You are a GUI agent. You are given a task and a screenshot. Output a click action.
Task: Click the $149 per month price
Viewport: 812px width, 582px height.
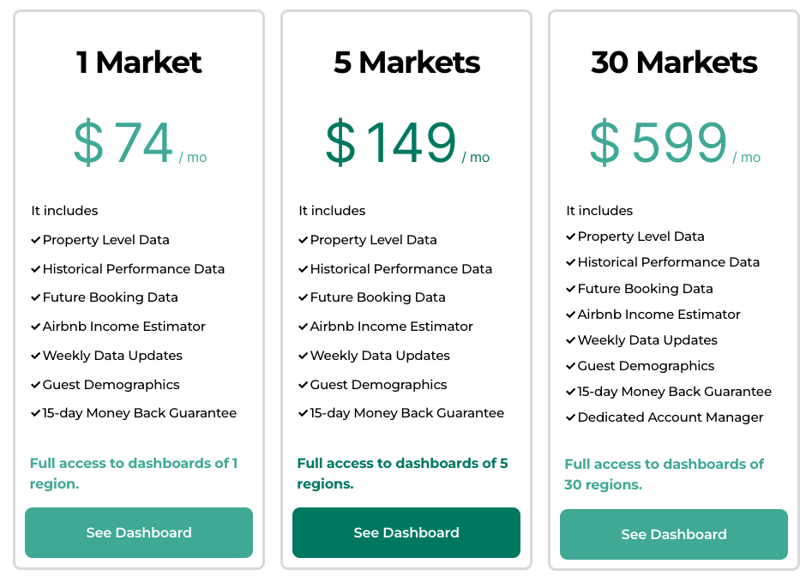click(407, 142)
